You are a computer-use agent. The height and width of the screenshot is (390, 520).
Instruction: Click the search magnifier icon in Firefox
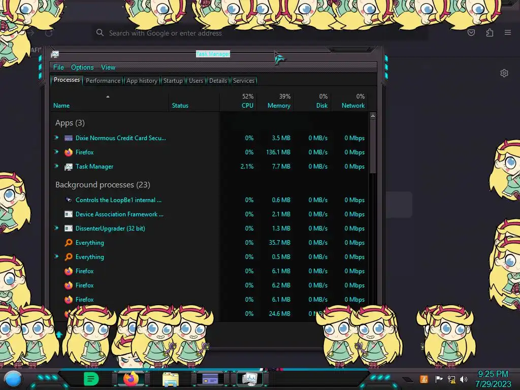pyautogui.click(x=100, y=32)
